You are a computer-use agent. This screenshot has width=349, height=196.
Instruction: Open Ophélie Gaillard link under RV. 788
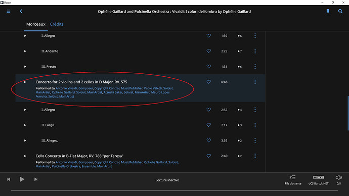pos(155,162)
